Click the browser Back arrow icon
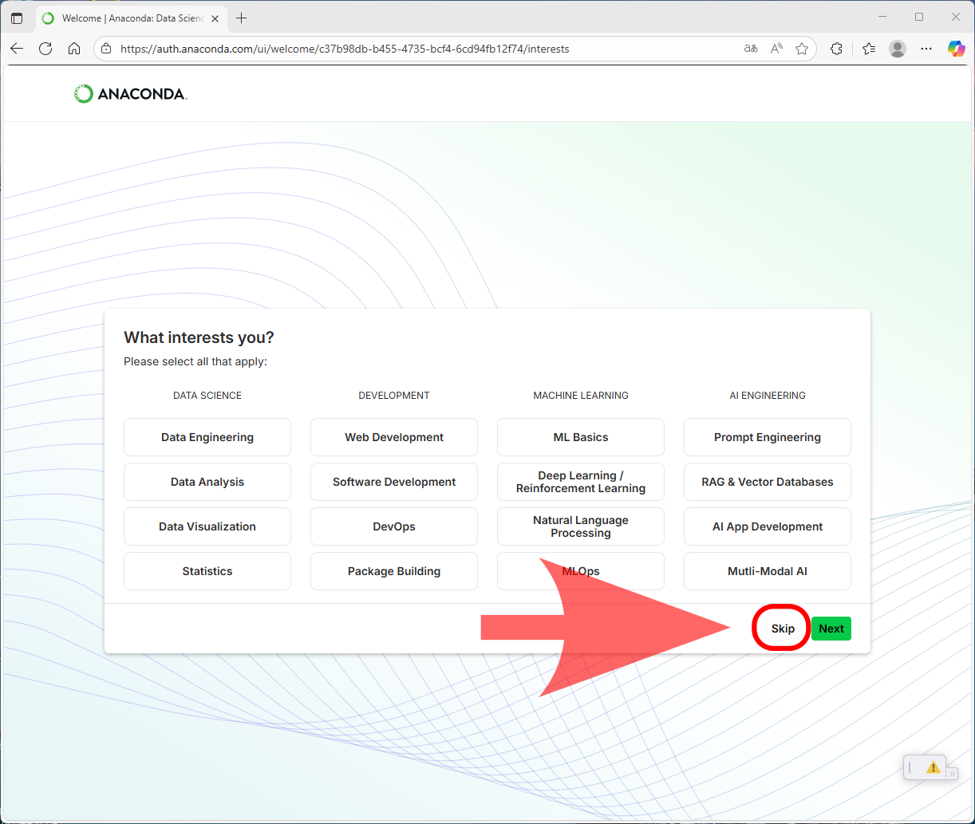 point(17,49)
